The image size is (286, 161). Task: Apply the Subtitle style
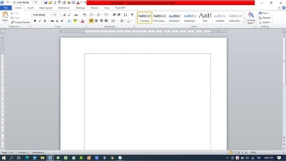tap(220, 18)
